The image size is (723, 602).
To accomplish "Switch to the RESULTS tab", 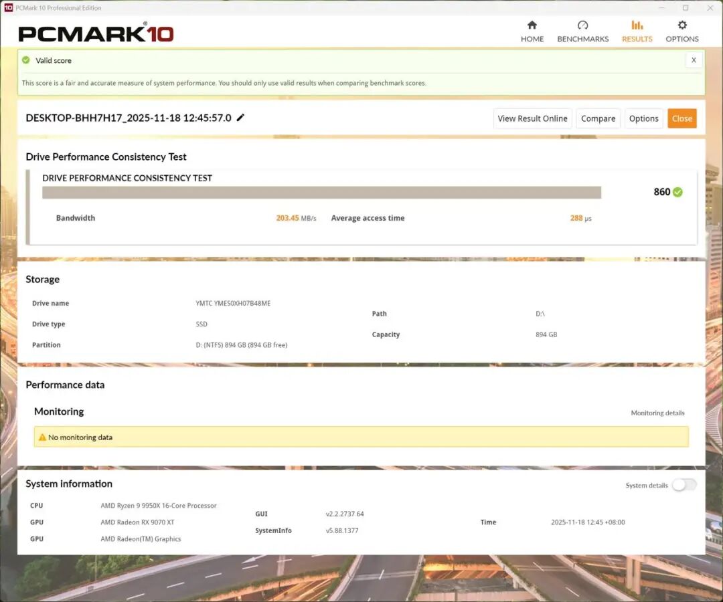I will (637, 31).
